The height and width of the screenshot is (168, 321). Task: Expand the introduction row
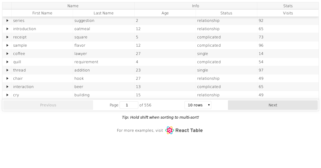coord(7,29)
